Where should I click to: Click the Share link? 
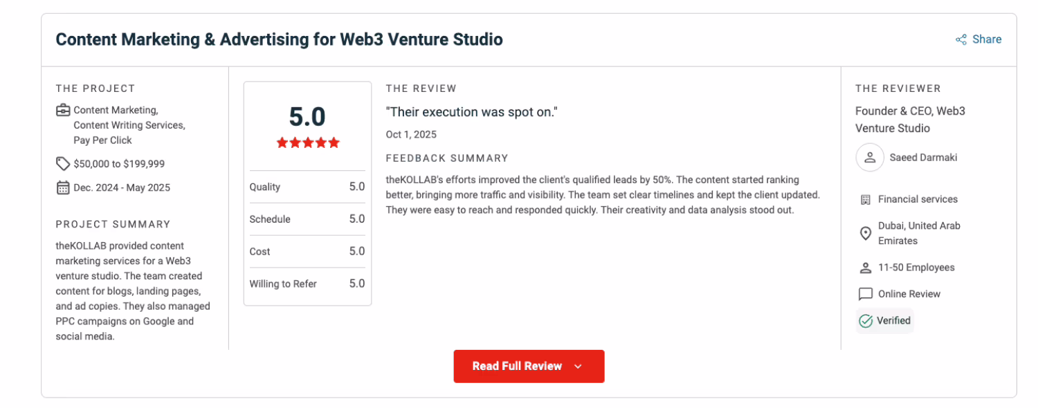[986, 39]
